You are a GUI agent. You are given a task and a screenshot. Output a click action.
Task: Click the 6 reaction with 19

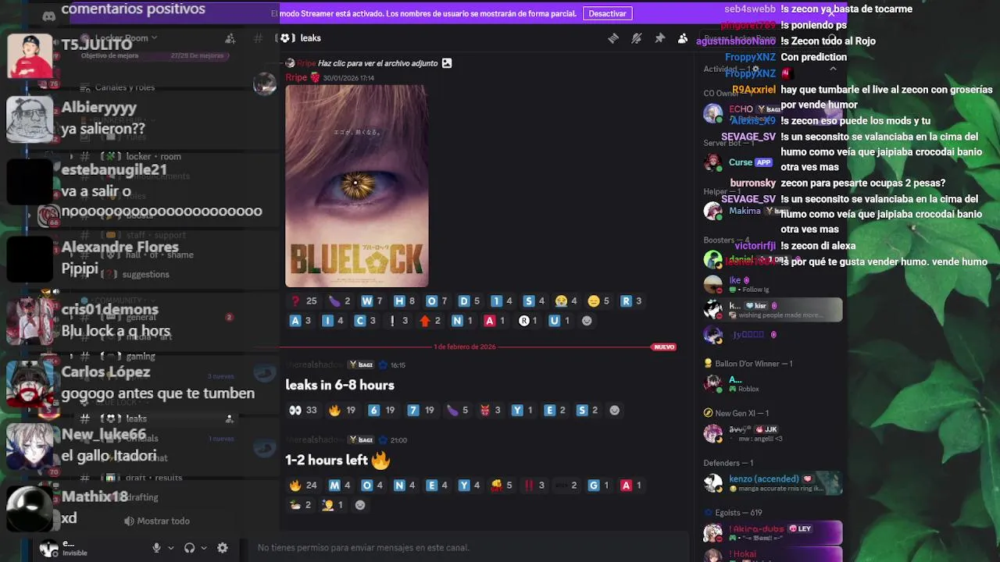click(381, 411)
